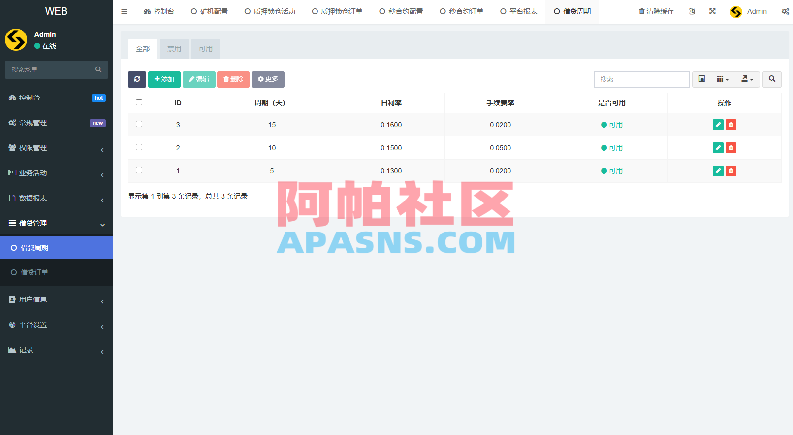793x435 pixels.
Task: Edit the row with ID 3
Action: [718, 125]
